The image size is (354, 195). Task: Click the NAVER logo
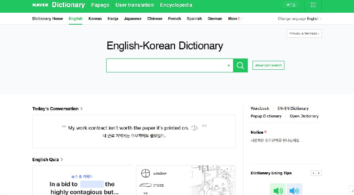tap(40, 5)
